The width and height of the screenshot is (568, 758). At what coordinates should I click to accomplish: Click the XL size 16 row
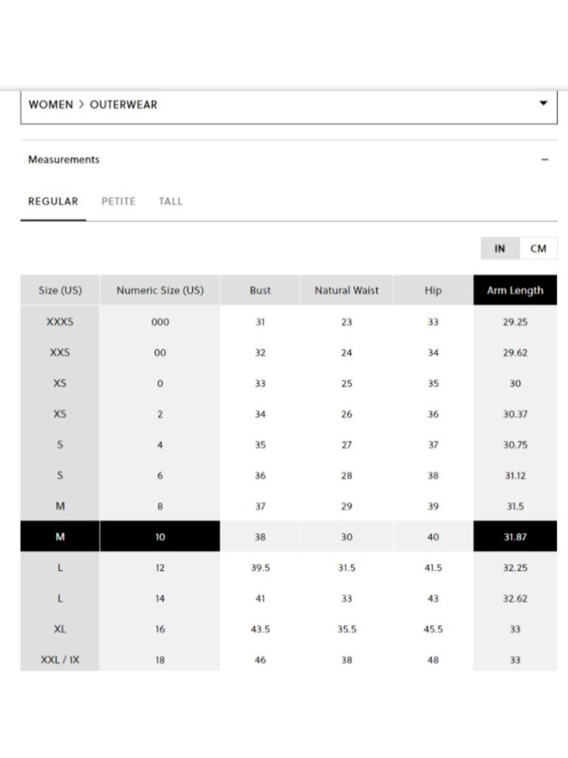click(x=289, y=629)
